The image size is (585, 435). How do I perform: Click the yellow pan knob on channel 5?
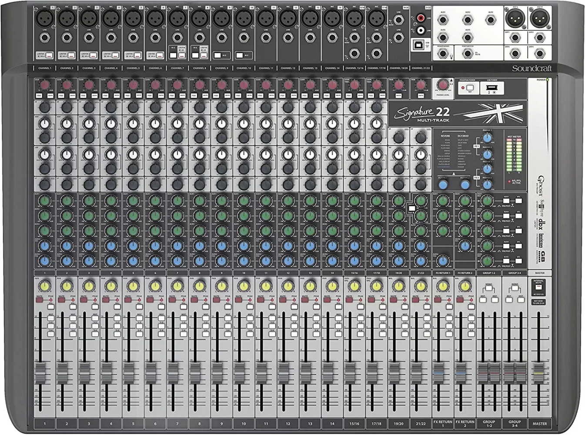[133, 286]
